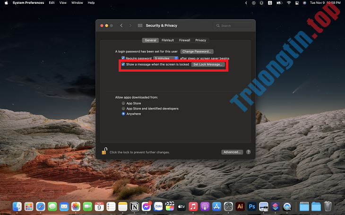Open the Advanced settings button
The image size is (345, 215).
pyautogui.click(x=232, y=152)
